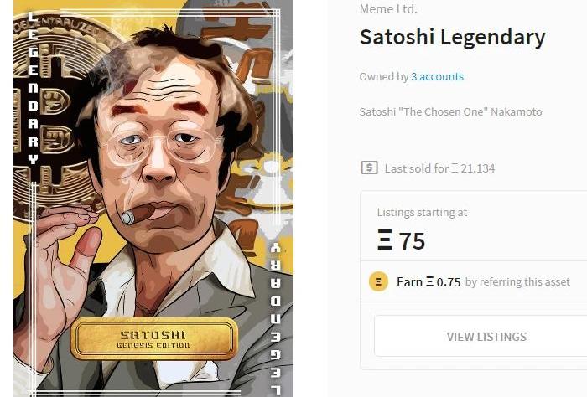Click the inverted Legendary text on card's right edge
The width and height of the screenshot is (587, 397).
pyautogui.click(x=275, y=319)
